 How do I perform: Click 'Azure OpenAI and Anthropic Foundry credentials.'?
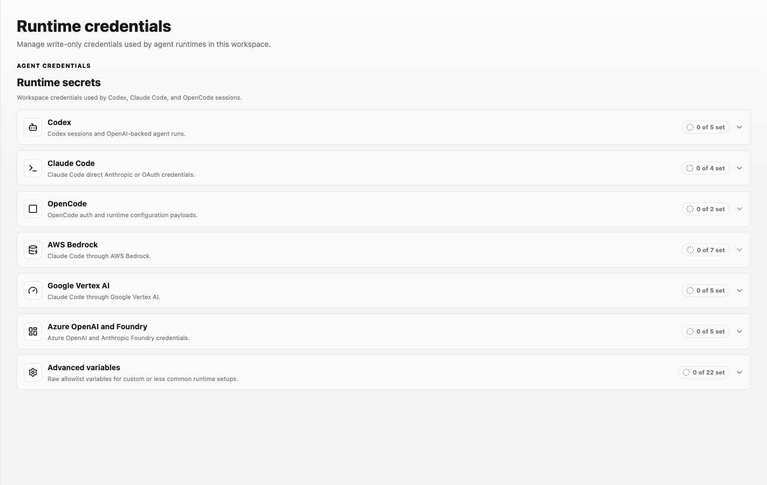coord(119,338)
